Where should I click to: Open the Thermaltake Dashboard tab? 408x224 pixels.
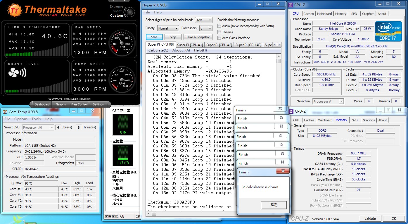(x=42, y=104)
